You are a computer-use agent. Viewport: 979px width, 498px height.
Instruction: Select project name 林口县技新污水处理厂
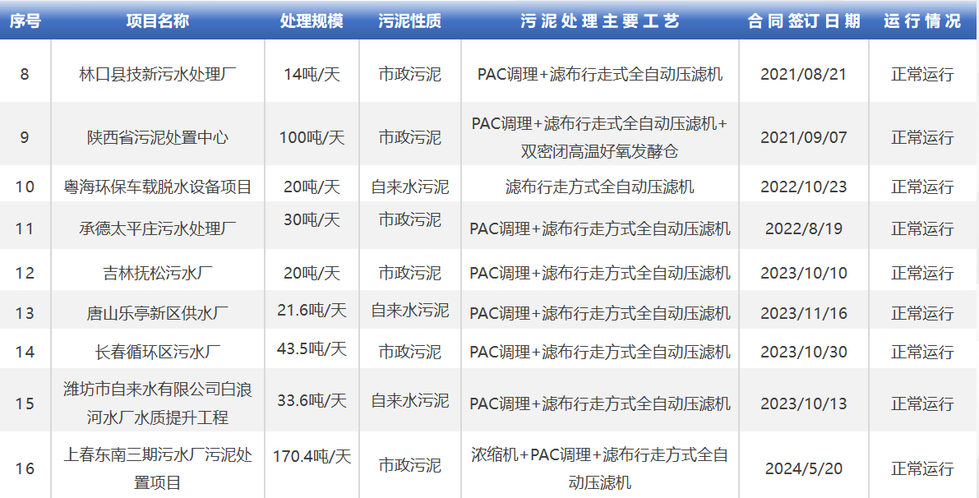coord(157,74)
